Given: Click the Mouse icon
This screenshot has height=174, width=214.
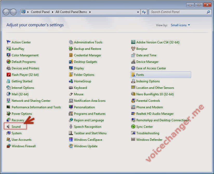Looking at the screenshot, I should (x=71, y=94).
